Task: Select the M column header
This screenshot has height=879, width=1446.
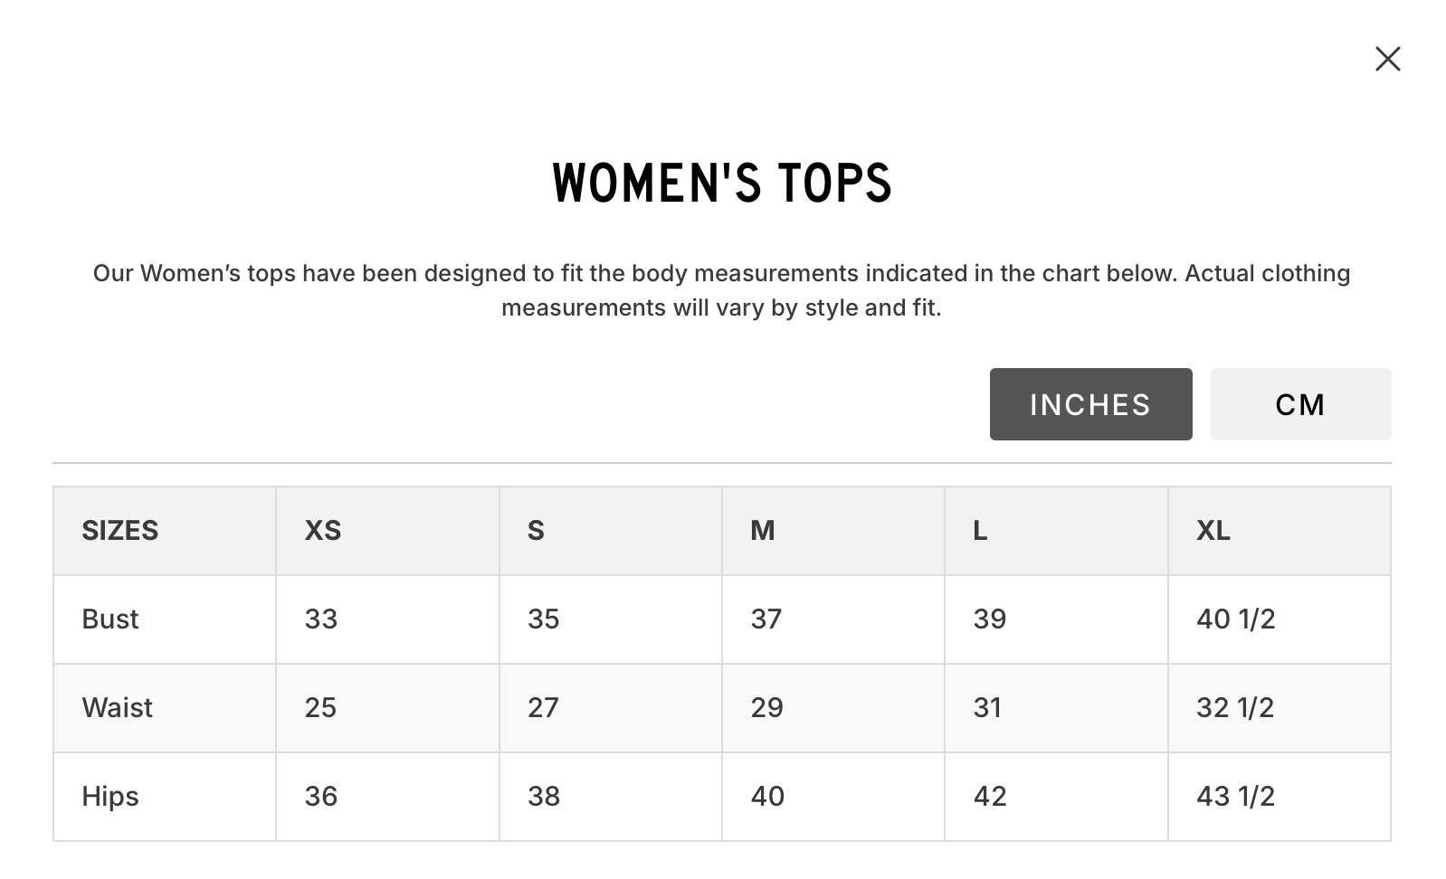Action: 762,530
